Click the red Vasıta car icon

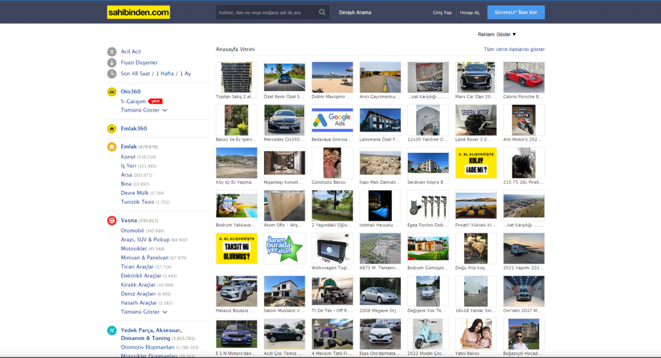(112, 221)
